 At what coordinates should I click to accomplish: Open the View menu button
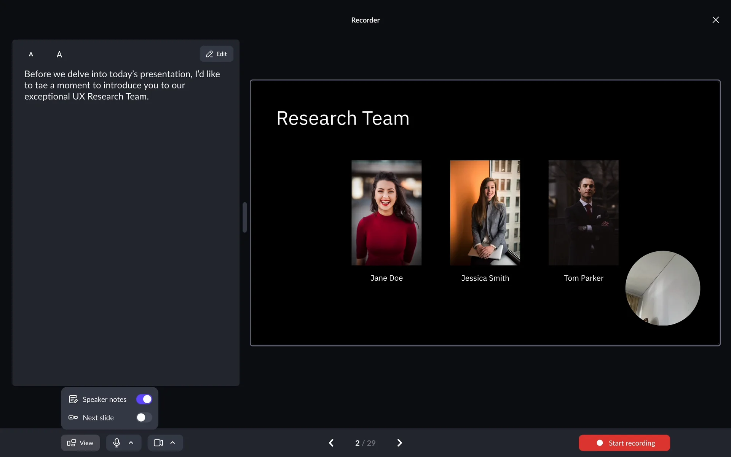tap(80, 443)
